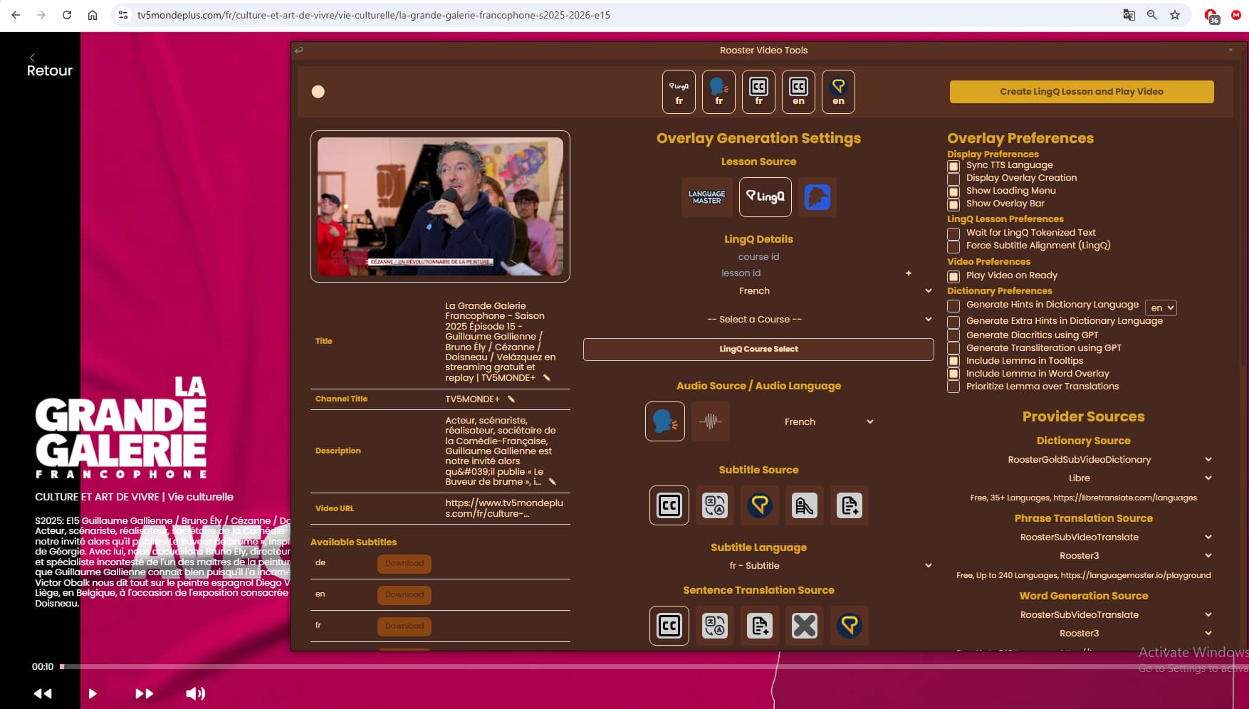Open the Select a Course dropdown
Image resolution: width=1249 pixels, height=709 pixels.
coord(758,320)
